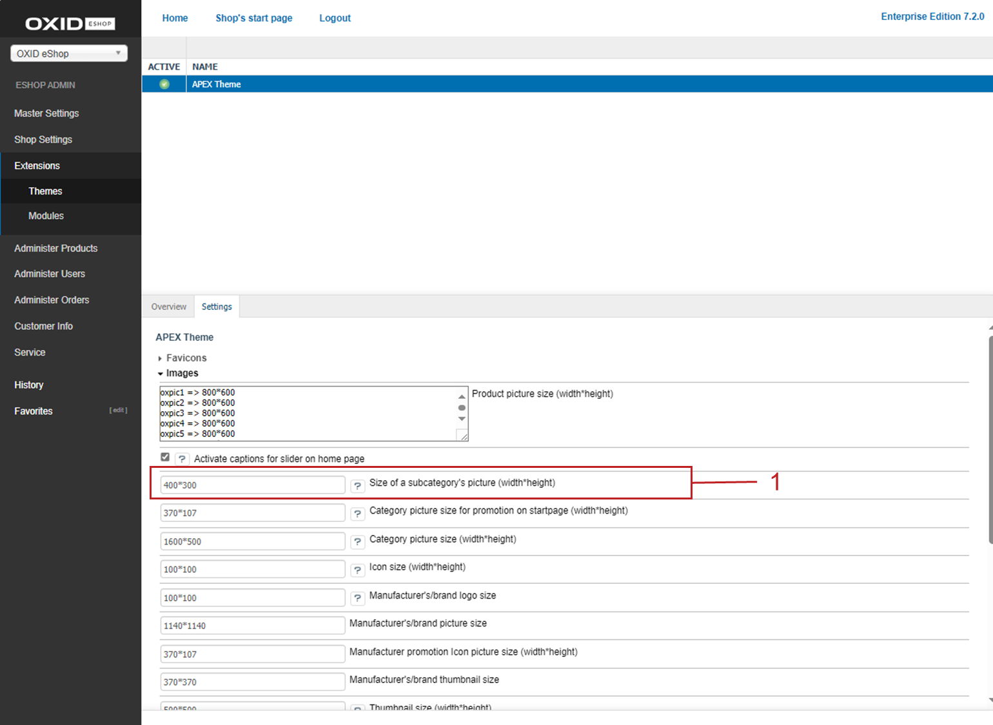Click help icon for startpage promotion category picture size

tap(357, 514)
